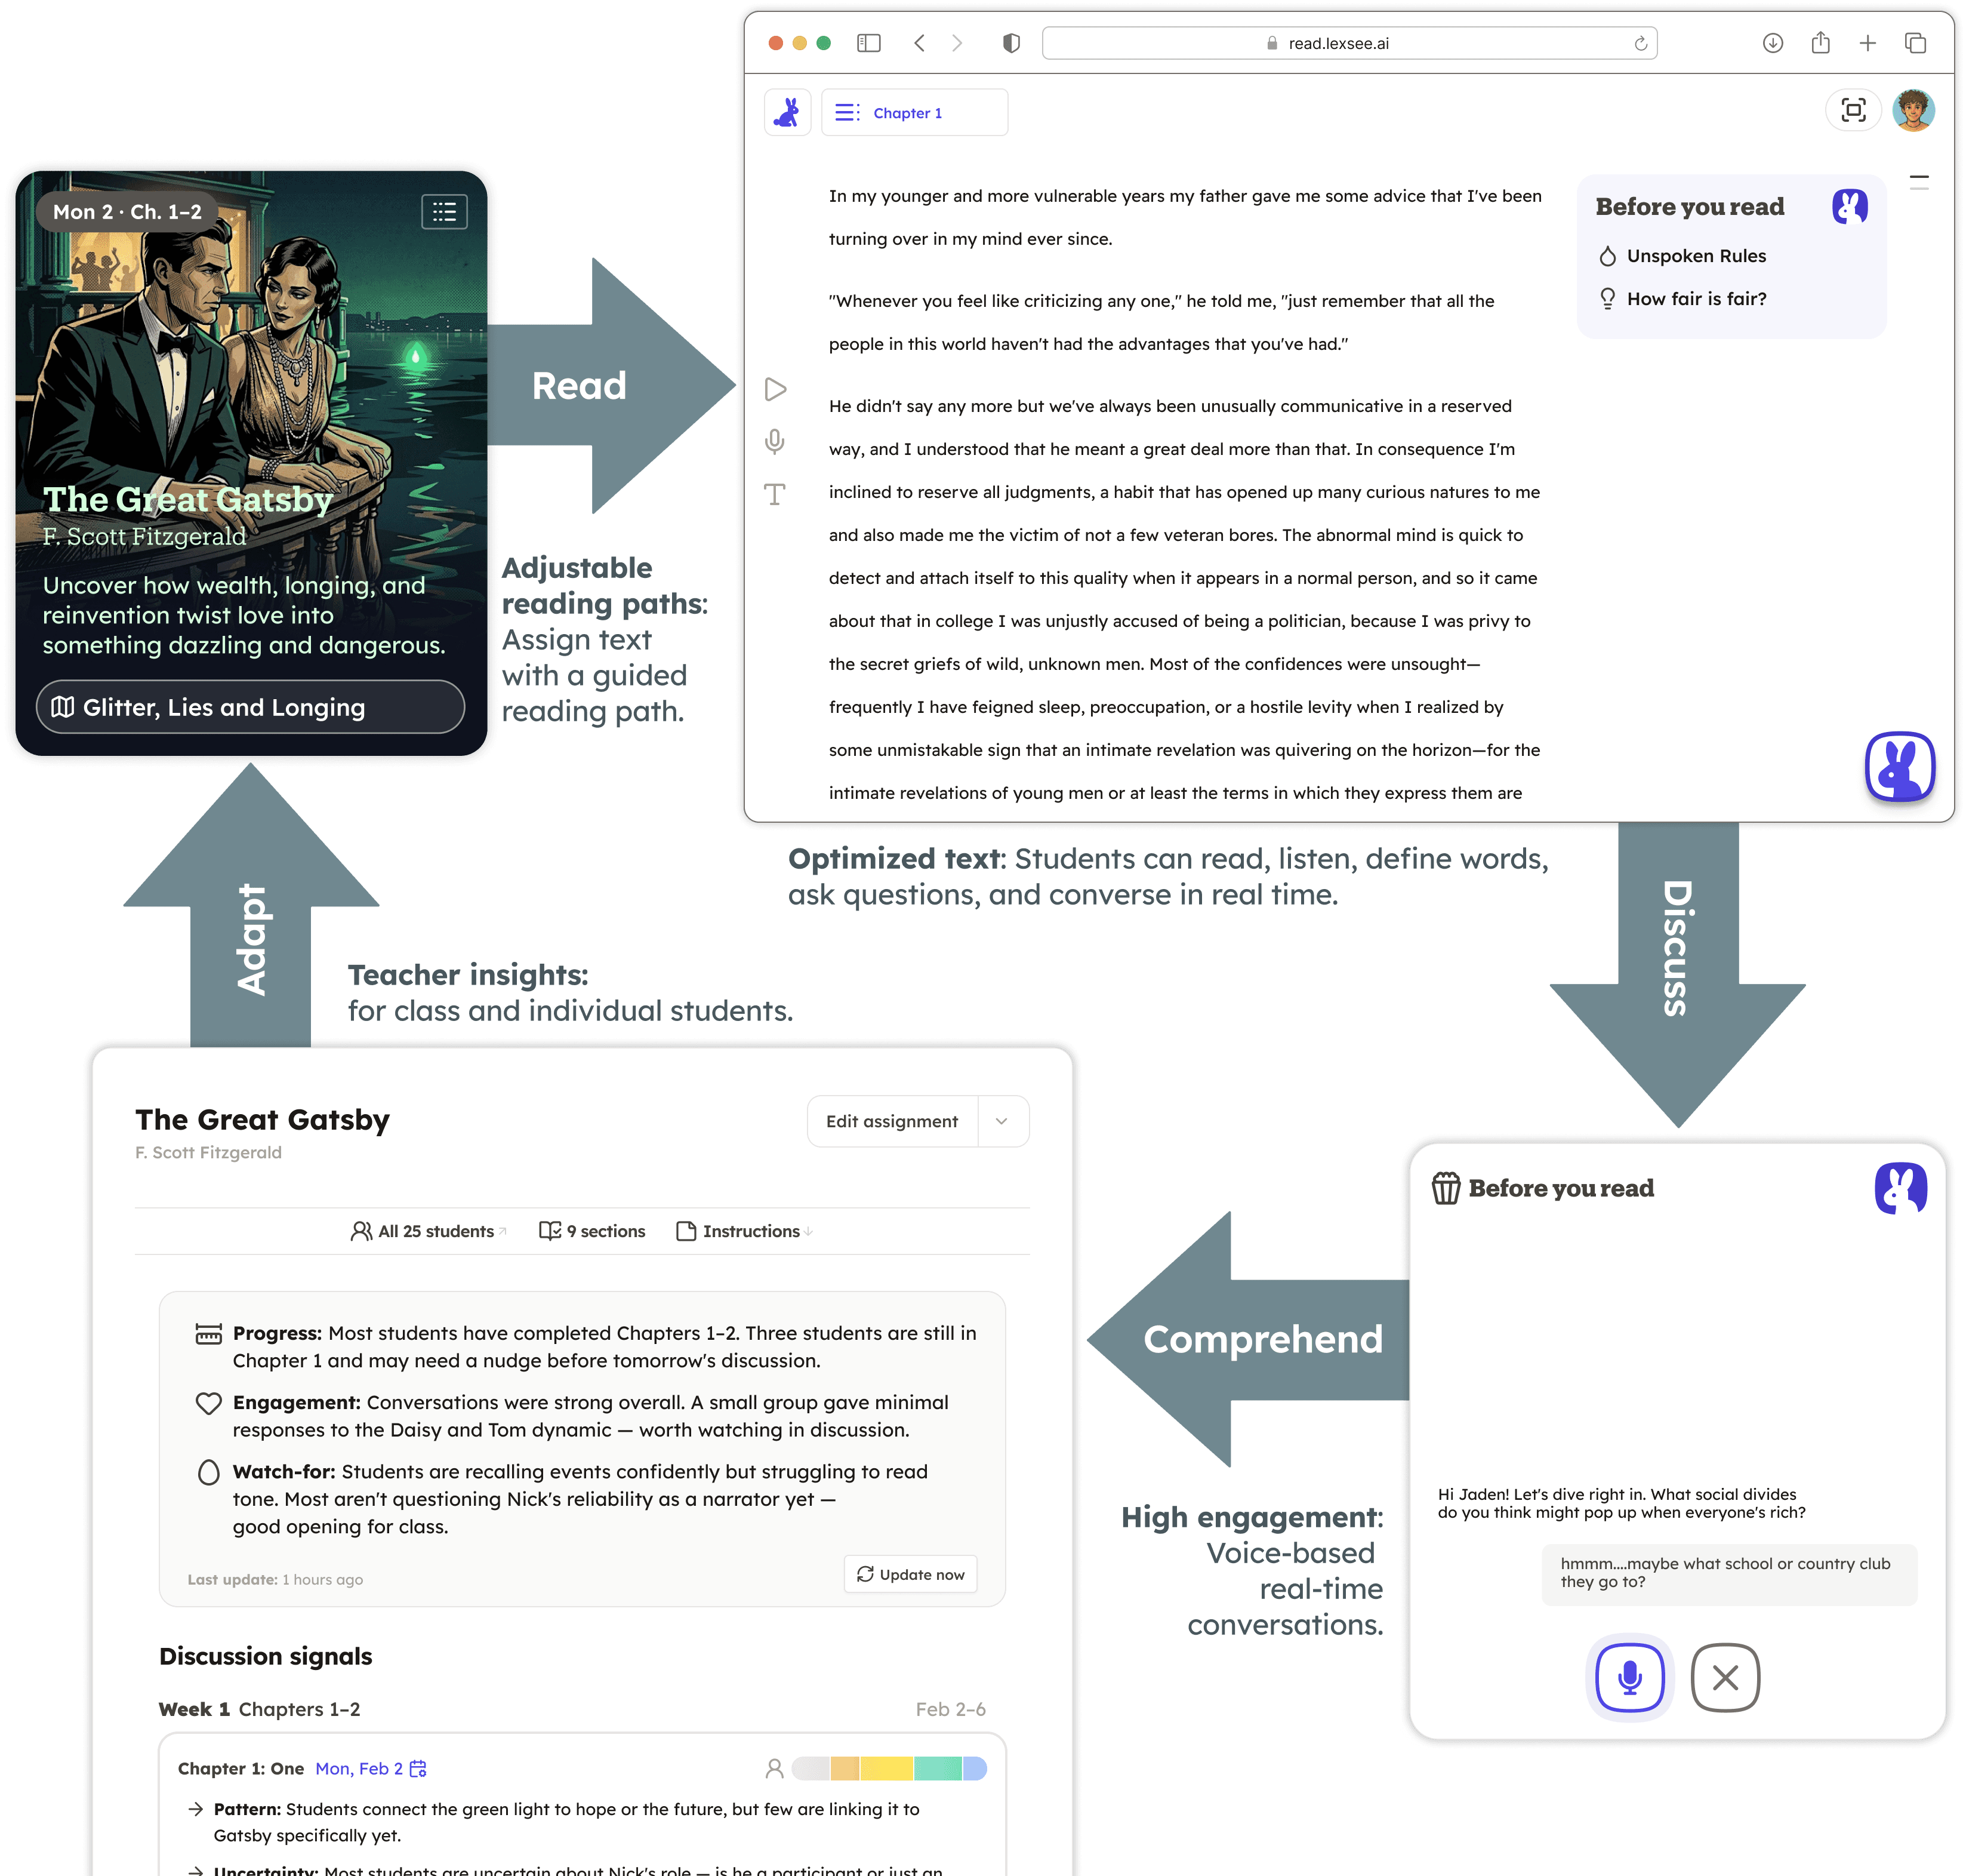
Task: Click the microphone icon in reading sidebar
Action: [775, 441]
